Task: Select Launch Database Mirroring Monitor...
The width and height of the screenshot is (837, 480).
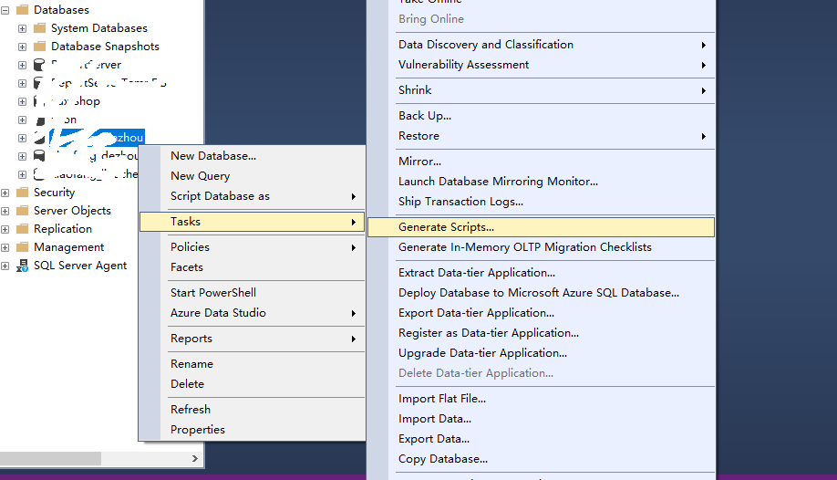Action: [541, 182]
